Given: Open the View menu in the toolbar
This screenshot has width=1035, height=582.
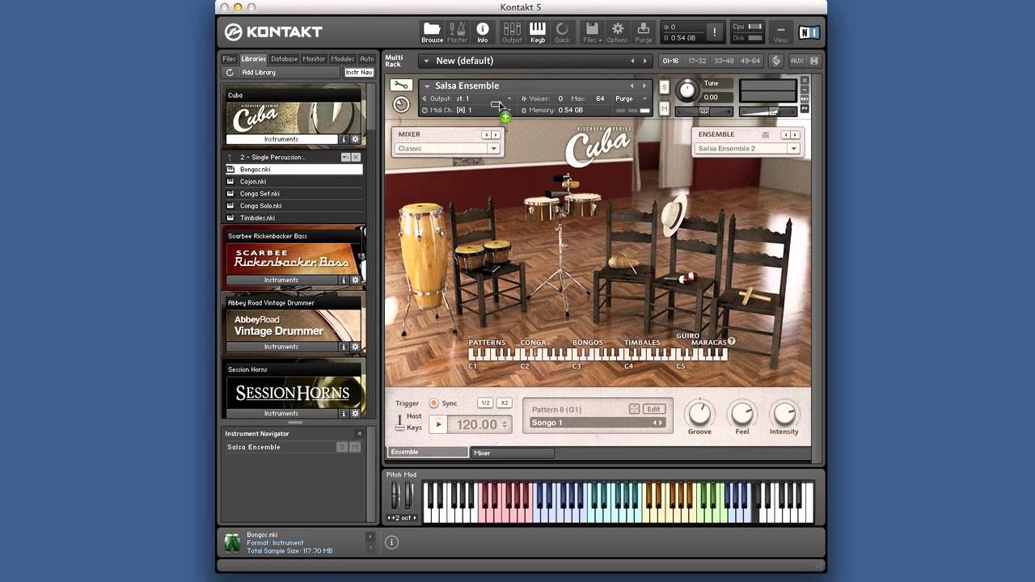Looking at the screenshot, I should [780, 32].
